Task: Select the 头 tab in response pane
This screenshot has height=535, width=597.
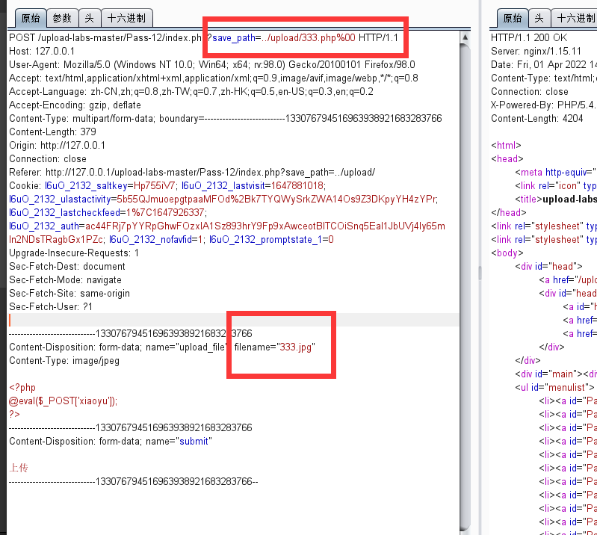Action: coord(539,18)
